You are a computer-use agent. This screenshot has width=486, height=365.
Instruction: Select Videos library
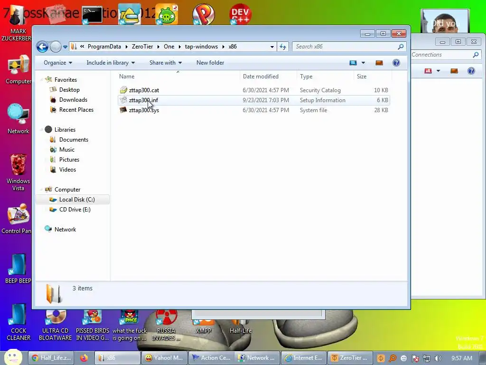pyautogui.click(x=67, y=170)
